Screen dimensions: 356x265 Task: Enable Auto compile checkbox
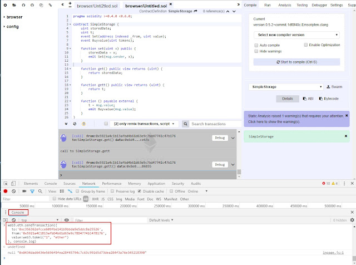256,45
